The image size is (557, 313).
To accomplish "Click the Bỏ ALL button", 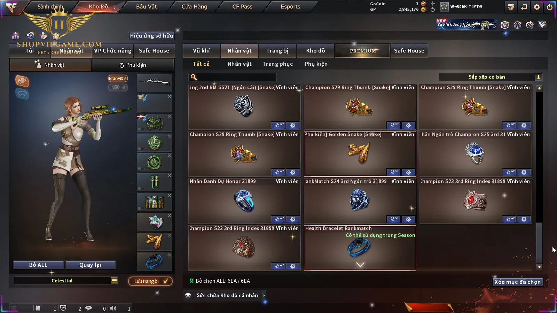I will (38, 265).
